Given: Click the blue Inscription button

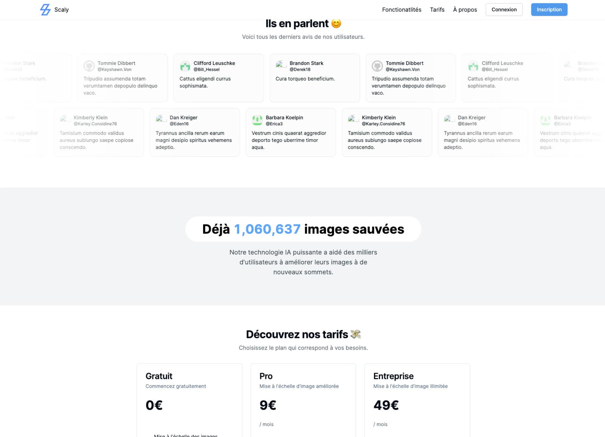Looking at the screenshot, I should tap(549, 9).
